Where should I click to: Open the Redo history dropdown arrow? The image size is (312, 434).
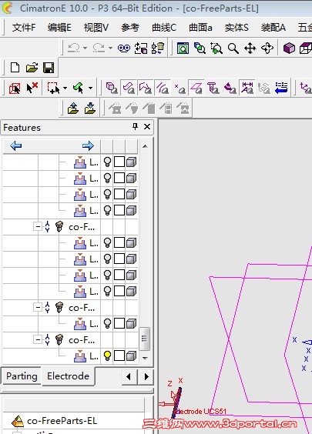coord(110,48)
